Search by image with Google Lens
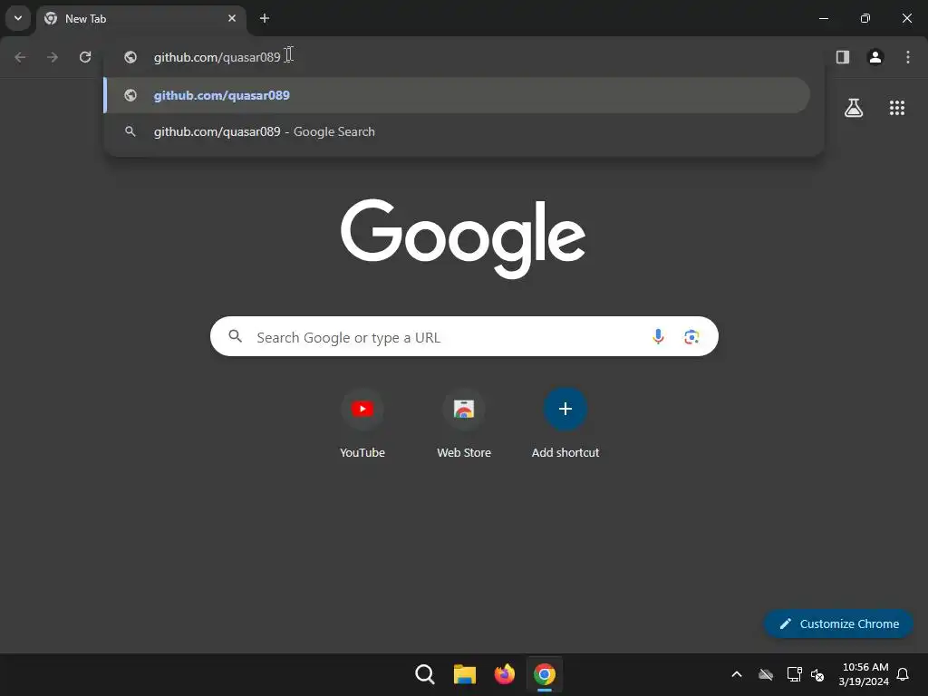This screenshot has width=928, height=696. point(691,337)
